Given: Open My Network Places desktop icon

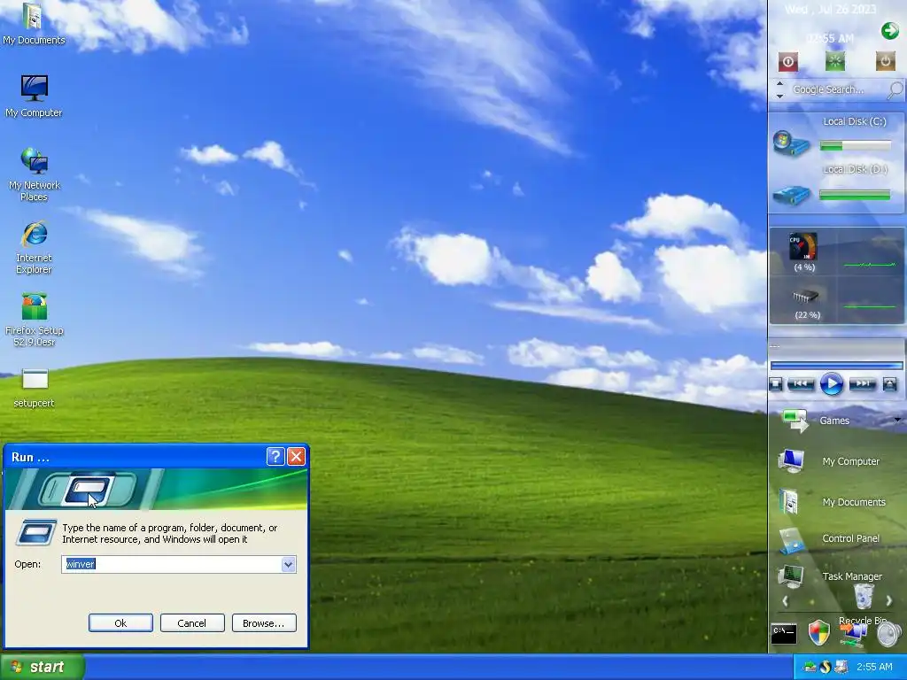Looking at the screenshot, I should 34,174.
